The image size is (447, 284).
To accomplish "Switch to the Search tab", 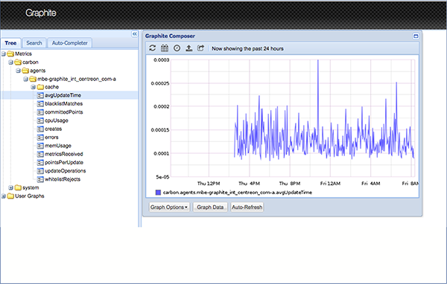I will [x=34, y=43].
